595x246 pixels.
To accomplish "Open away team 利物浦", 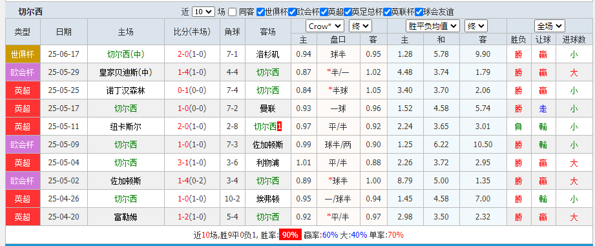I will click(x=267, y=163).
